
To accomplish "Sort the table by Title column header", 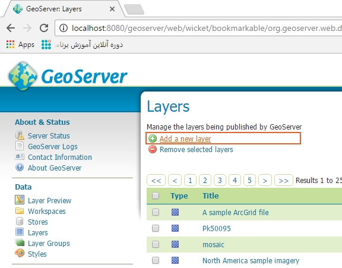I will tap(210, 196).
